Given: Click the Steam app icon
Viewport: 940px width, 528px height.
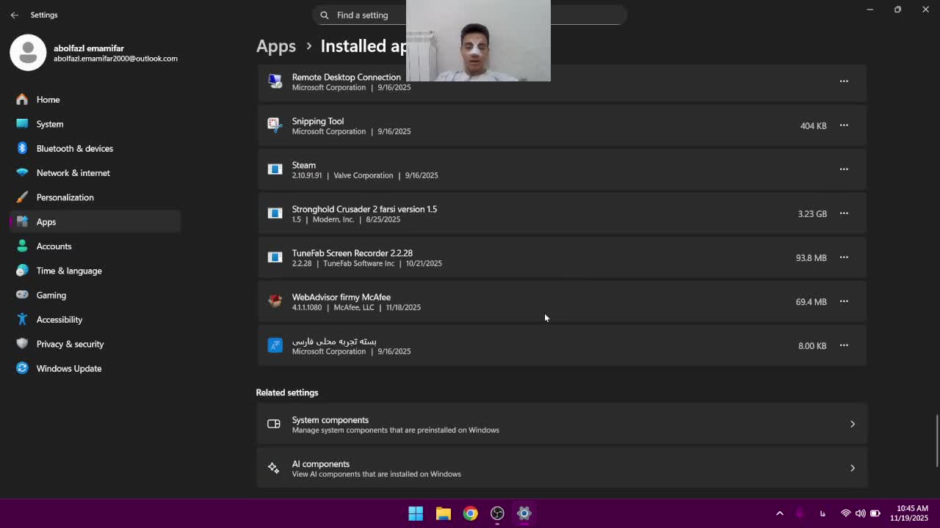Looking at the screenshot, I should (275, 169).
